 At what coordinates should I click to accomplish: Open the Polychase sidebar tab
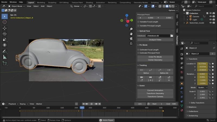177,40
